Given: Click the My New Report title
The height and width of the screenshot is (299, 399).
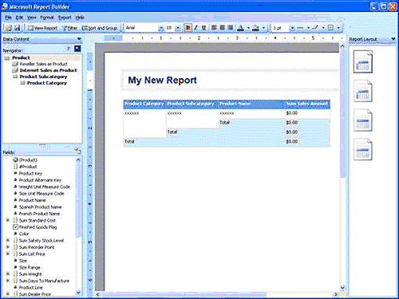Looking at the screenshot, I should tap(162, 80).
